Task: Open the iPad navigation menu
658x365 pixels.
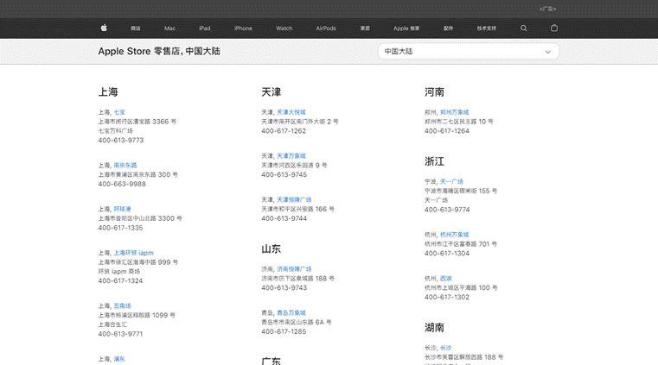Action: tap(205, 28)
